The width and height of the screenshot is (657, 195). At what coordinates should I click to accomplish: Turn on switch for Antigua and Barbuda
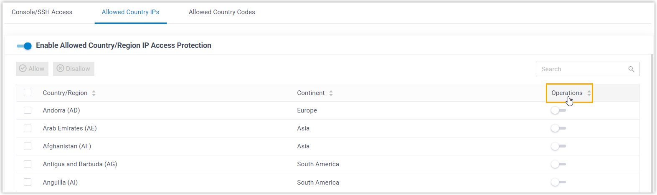coord(558,164)
